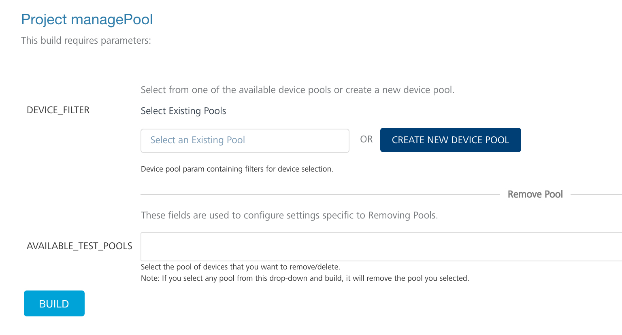This screenshot has height=335, width=622.
Task: Click the DEVICE_FILTER parameter label
Action: click(58, 110)
